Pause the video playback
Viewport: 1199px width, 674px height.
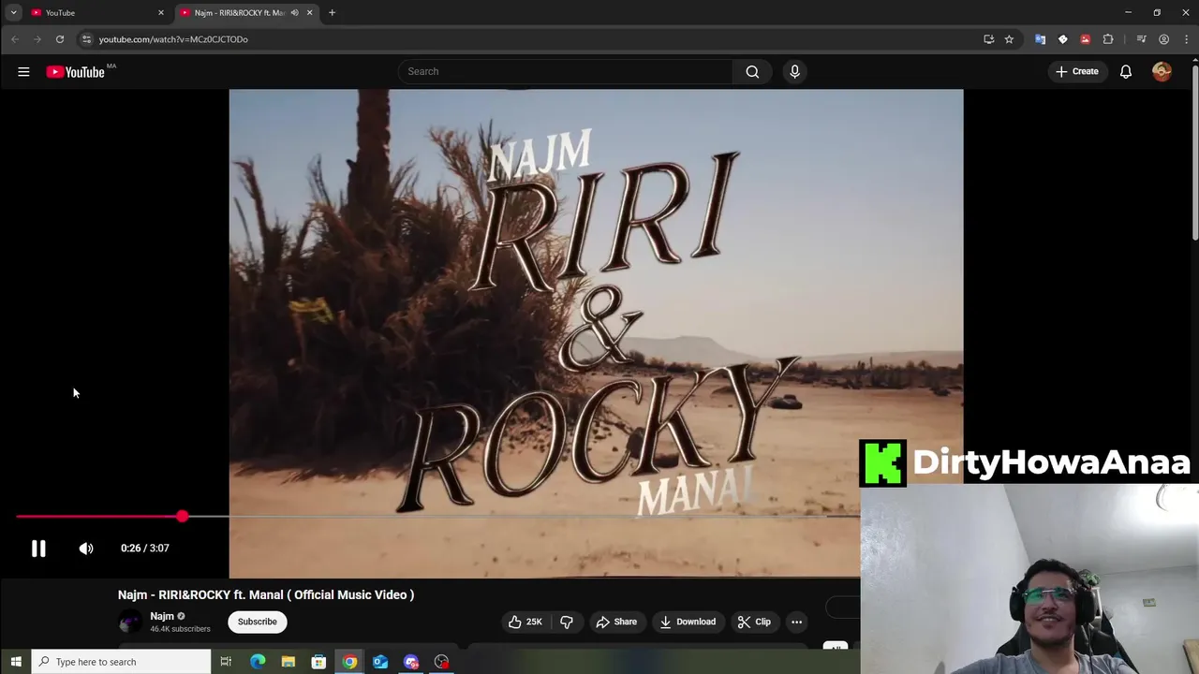38,549
